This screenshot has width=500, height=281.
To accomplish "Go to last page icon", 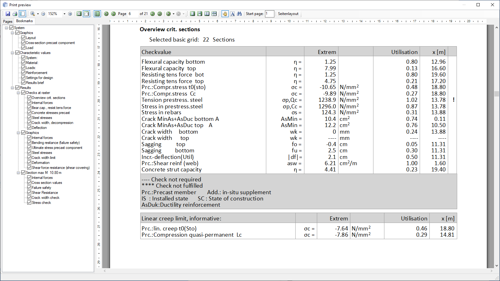I will coord(160,14).
